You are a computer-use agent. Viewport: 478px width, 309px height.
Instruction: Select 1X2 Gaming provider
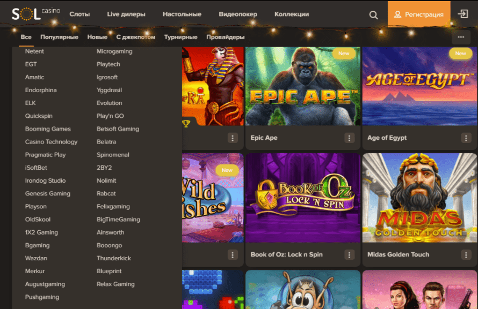pyautogui.click(x=41, y=232)
